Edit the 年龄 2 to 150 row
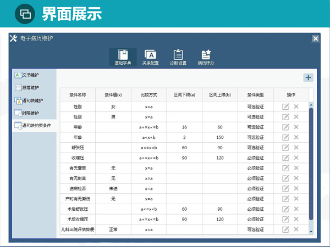This screenshot has height=247, width=330. pos(285,137)
